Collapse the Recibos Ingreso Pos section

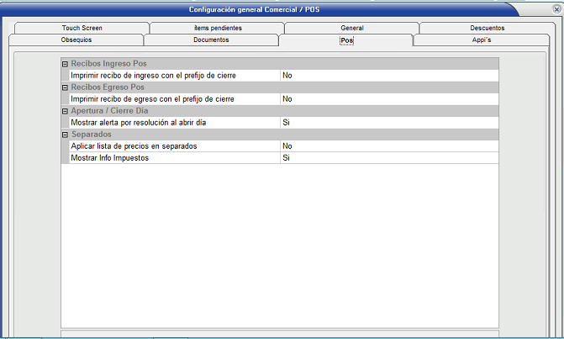tap(65, 64)
